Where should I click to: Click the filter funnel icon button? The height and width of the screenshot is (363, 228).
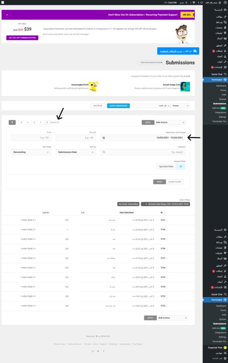pos(12,122)
